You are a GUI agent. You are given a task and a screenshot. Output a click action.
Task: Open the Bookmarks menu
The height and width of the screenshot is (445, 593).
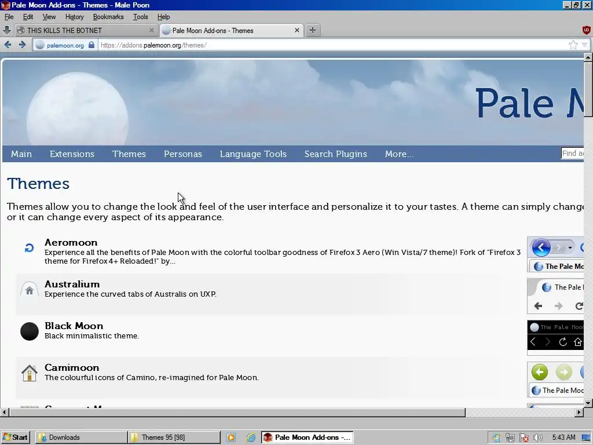108,17
